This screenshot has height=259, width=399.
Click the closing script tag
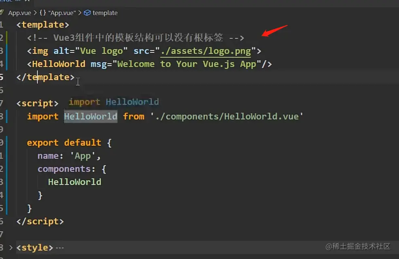(x=40, y=221)
